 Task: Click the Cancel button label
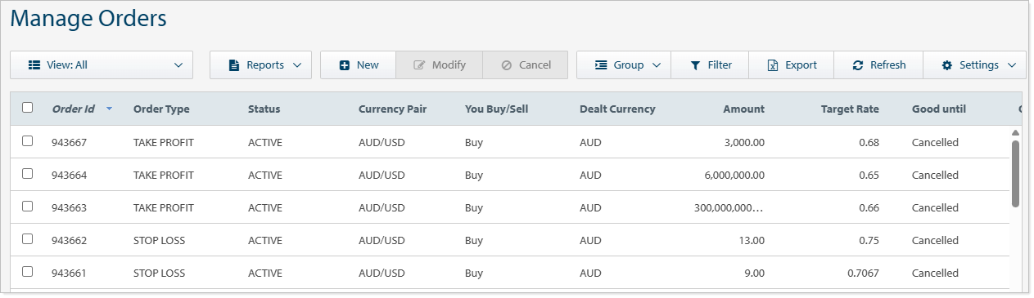535,65
